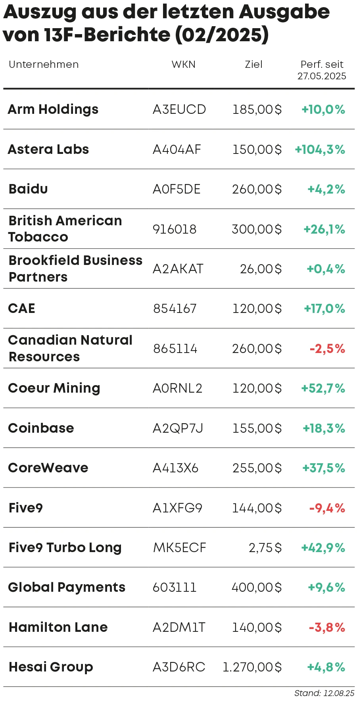
Task: Click Hesai Group company name
Action: 51,667
